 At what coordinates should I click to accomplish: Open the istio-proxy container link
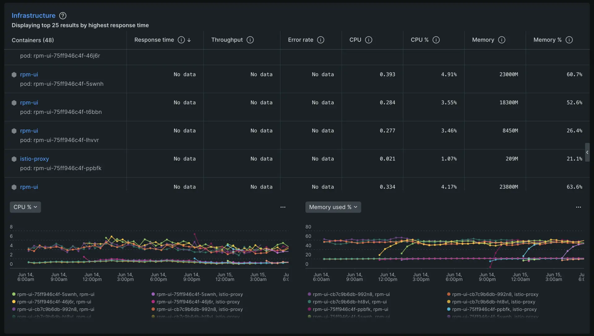[34, 159]
